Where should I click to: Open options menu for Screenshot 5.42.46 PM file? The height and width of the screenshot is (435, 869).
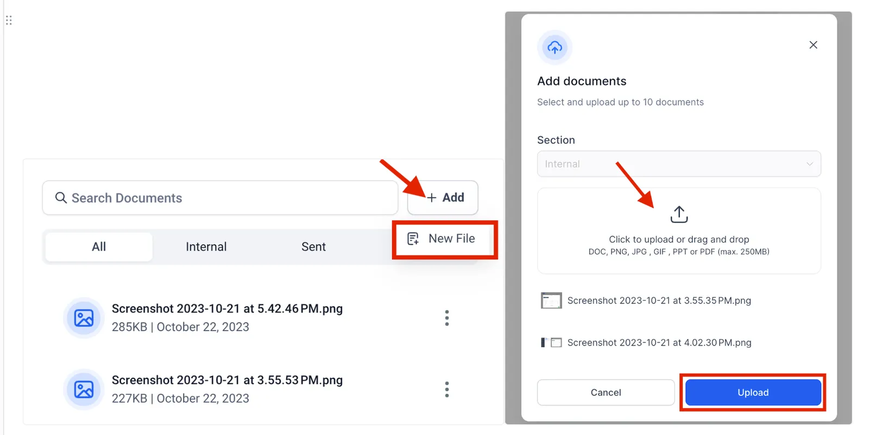447,318
